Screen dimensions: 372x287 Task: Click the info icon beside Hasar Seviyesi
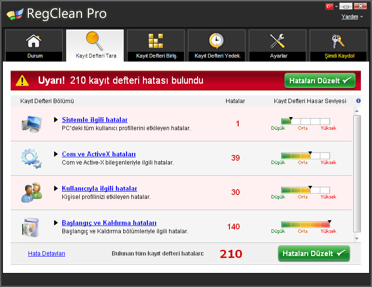coord(358,101)
